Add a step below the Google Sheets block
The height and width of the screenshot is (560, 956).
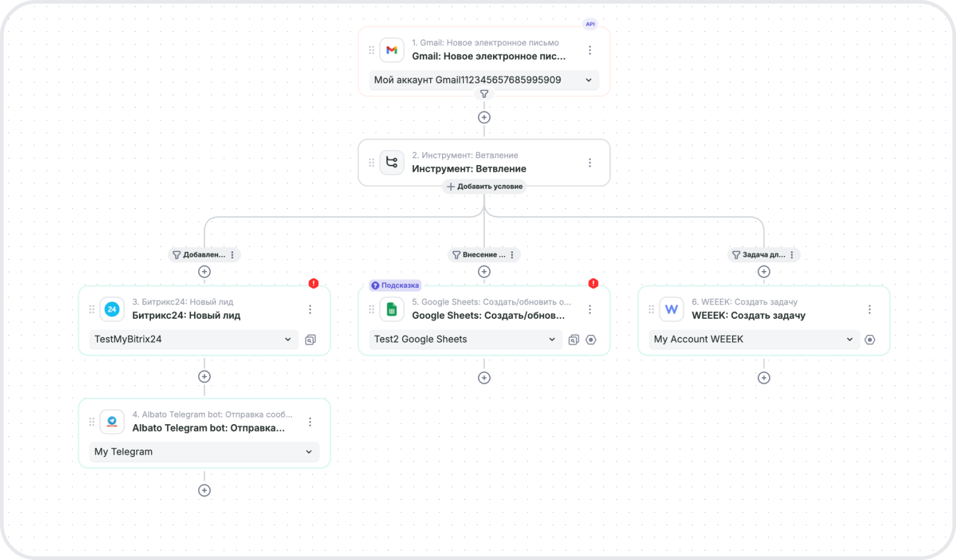(484, 378)
